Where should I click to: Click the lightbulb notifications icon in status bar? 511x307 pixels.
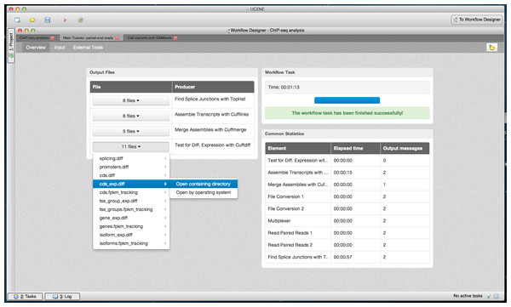click(489, 296)
